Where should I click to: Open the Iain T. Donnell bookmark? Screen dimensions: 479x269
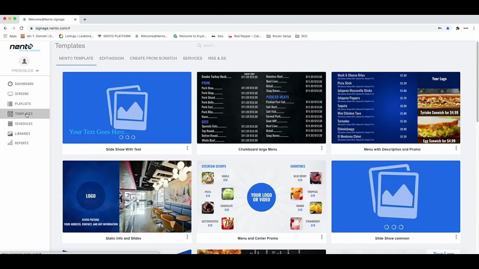(x=37, y=36)
